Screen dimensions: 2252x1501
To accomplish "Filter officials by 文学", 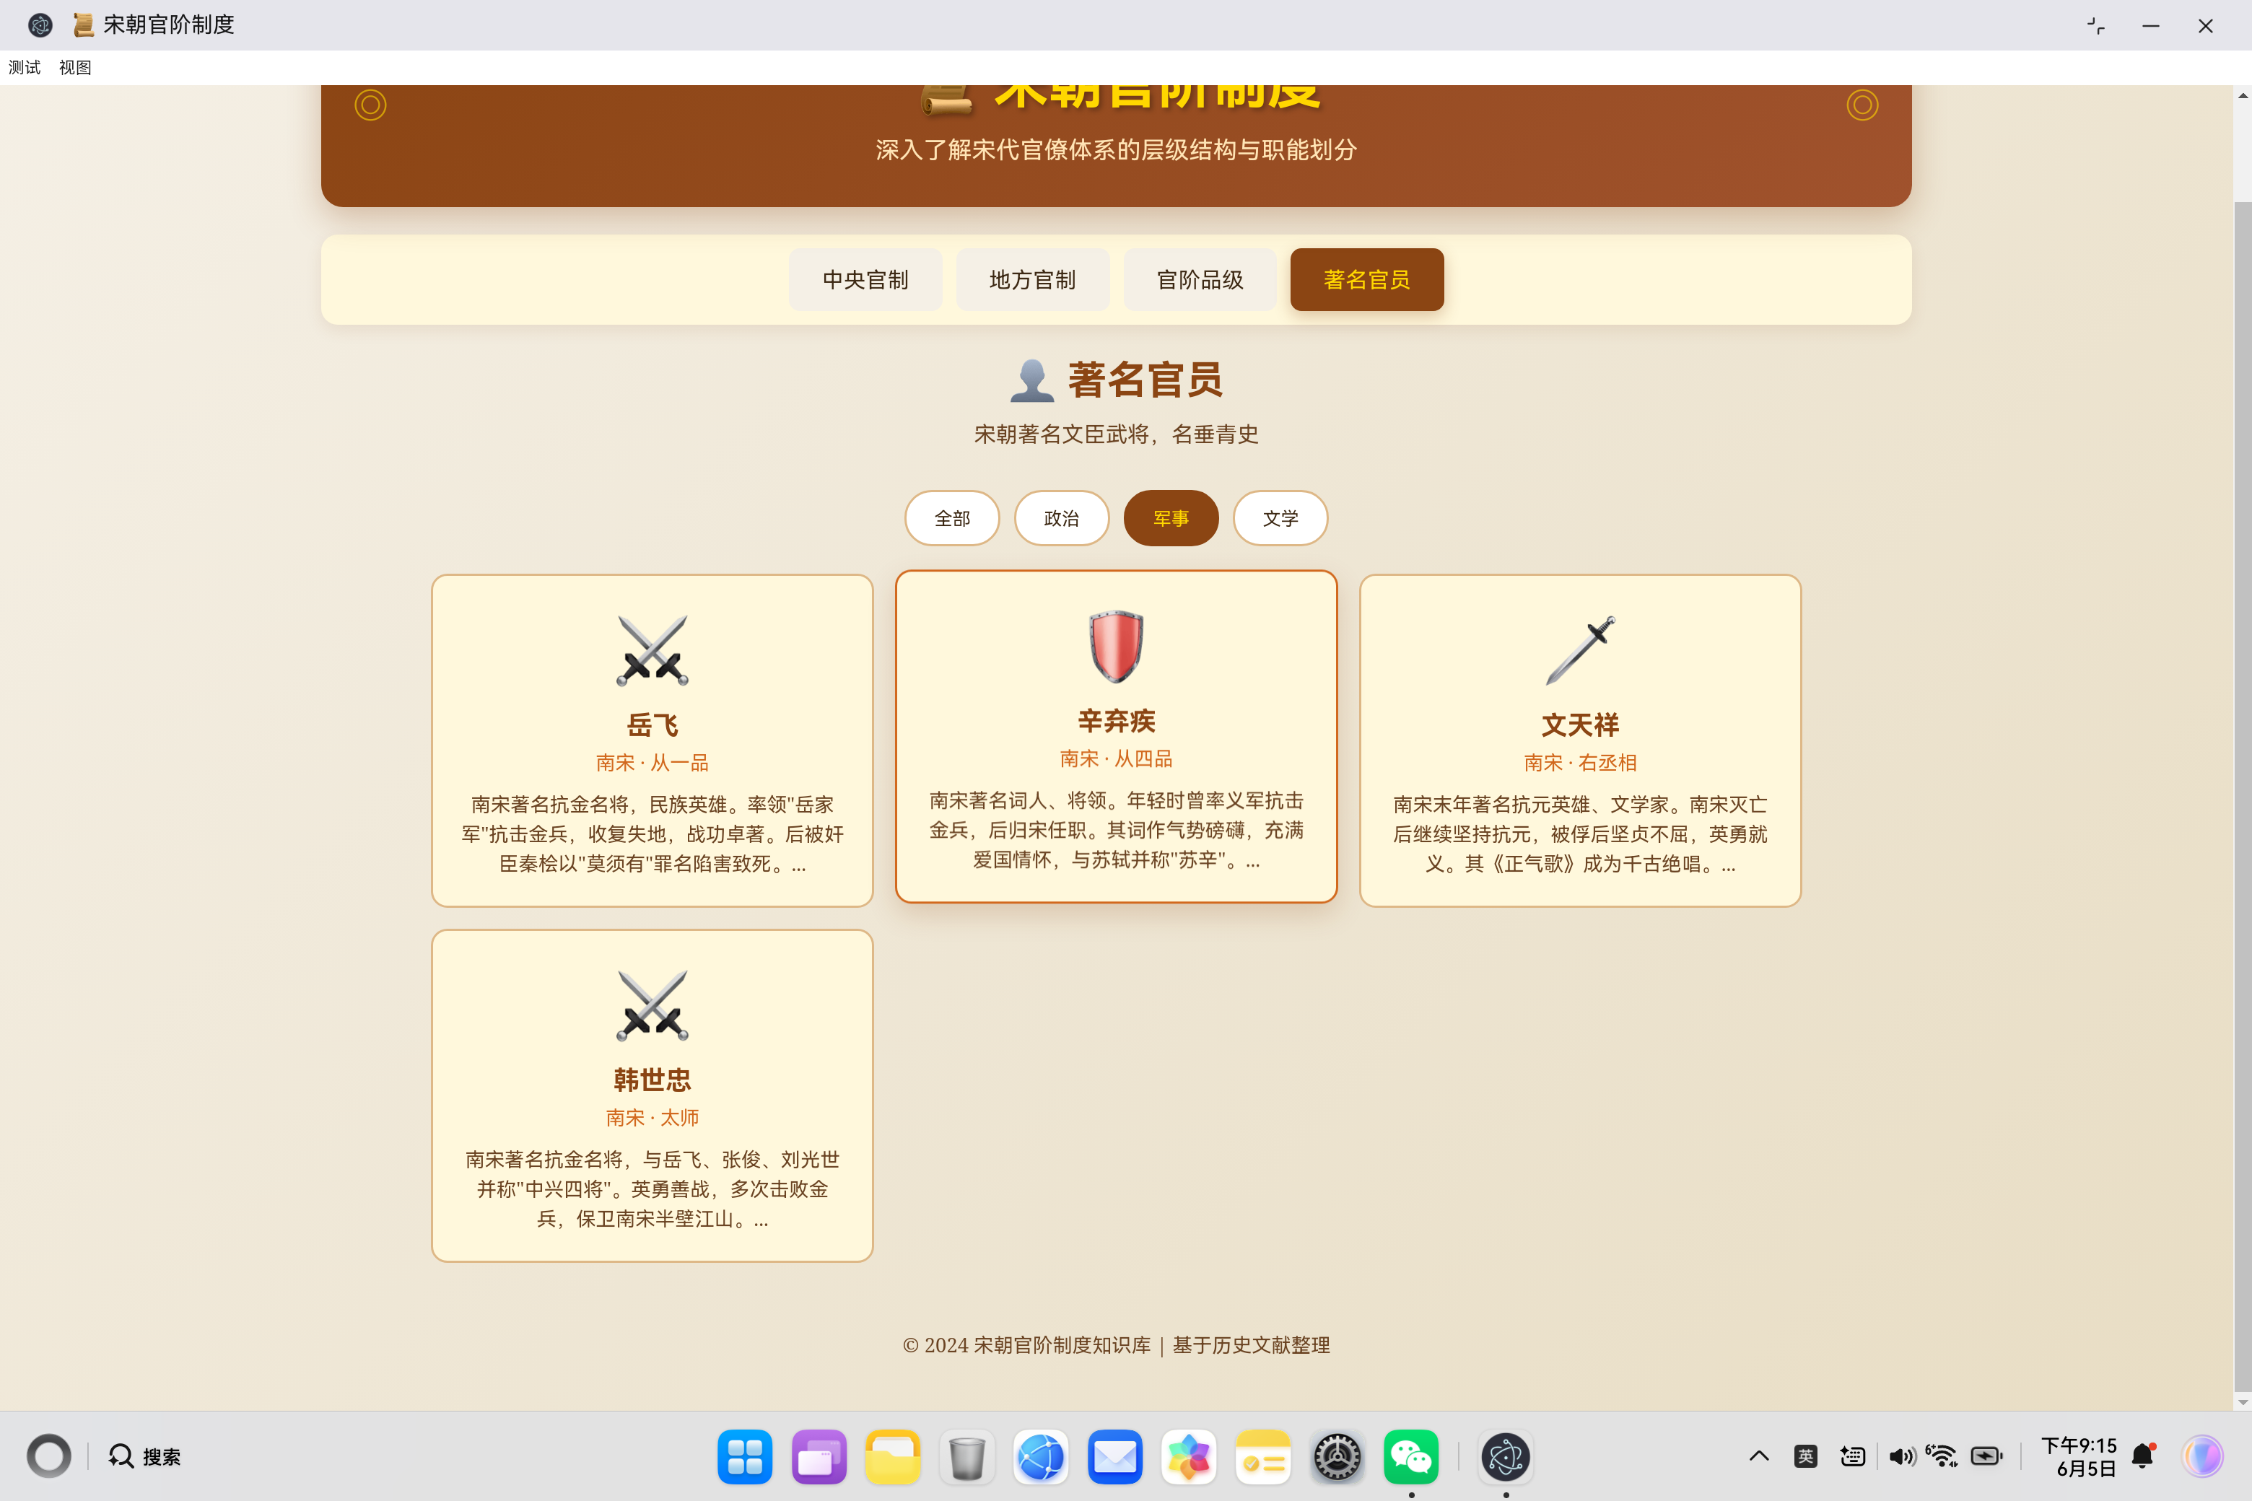I will pos(1280,518).
